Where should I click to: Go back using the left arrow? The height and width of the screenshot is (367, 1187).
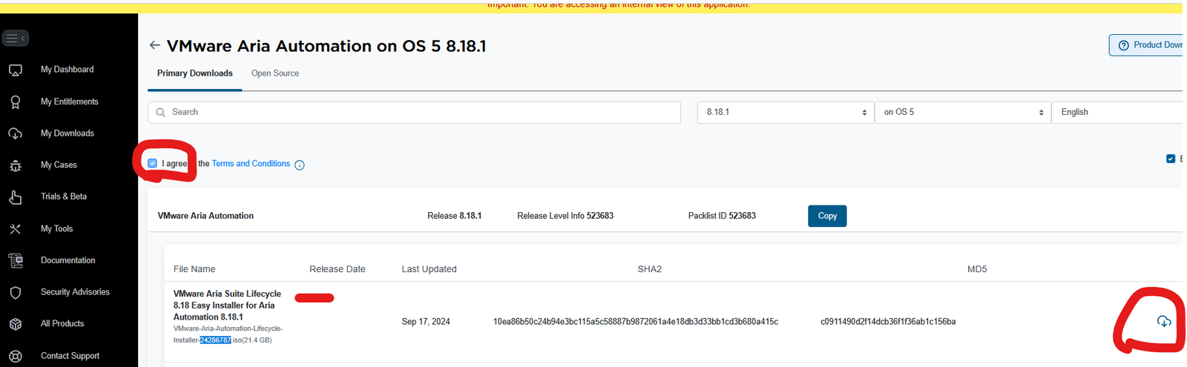154,45
